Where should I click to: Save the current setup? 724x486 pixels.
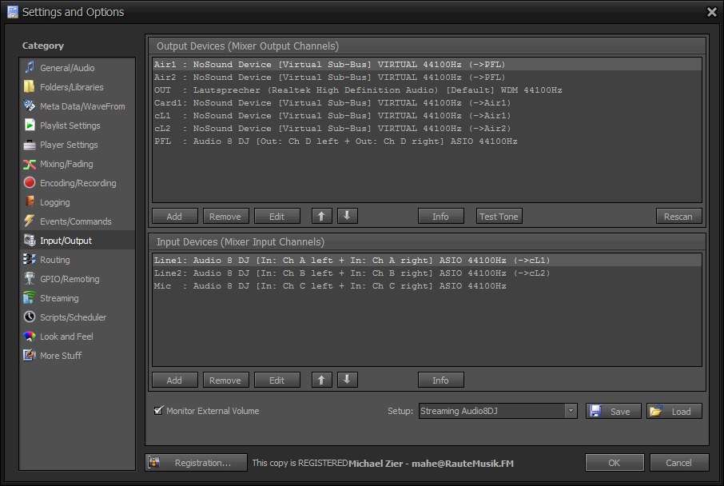pos(613,411)
